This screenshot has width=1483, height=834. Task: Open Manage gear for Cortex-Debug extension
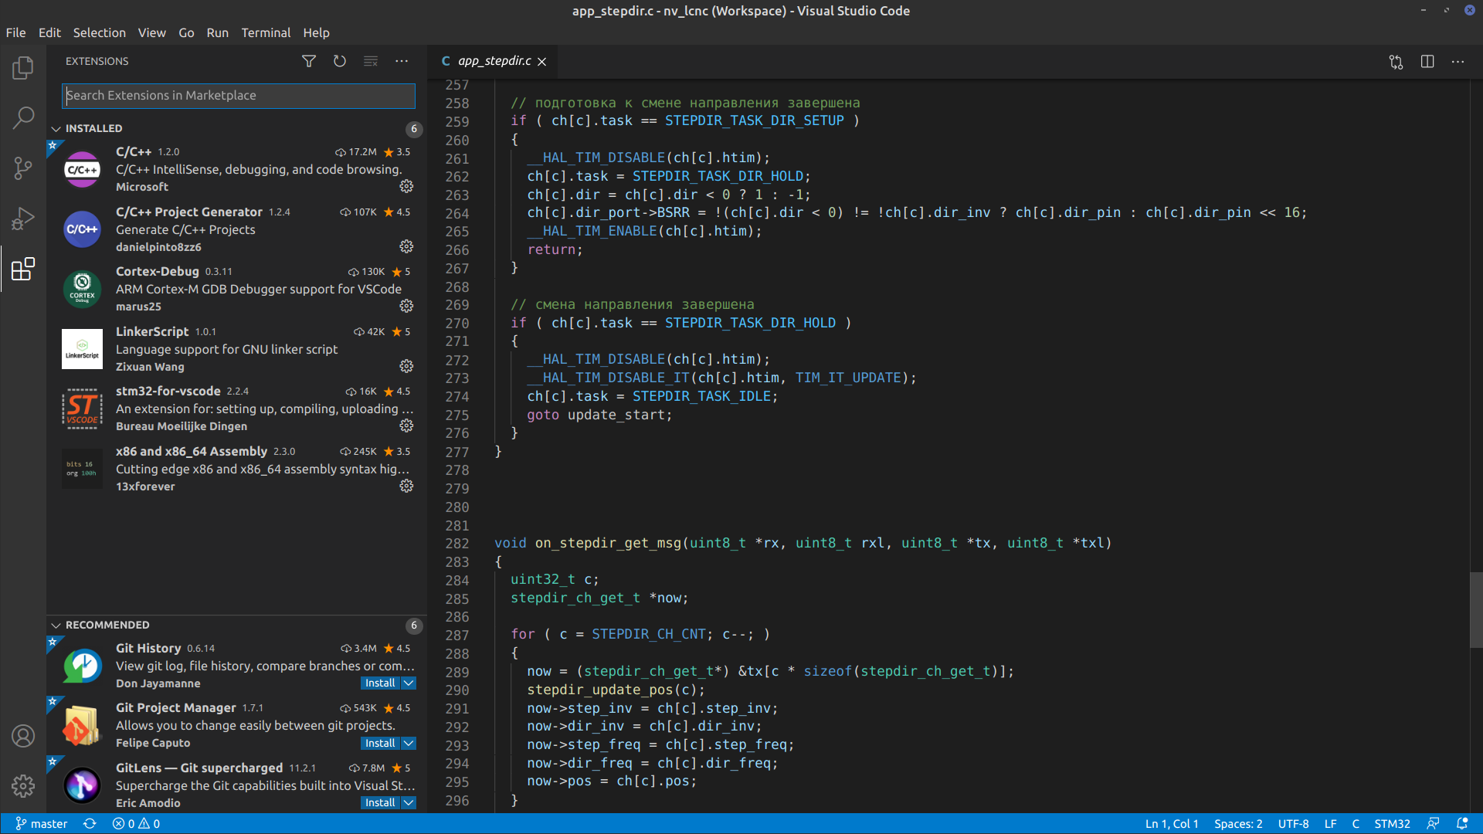(x=406, y=307)
